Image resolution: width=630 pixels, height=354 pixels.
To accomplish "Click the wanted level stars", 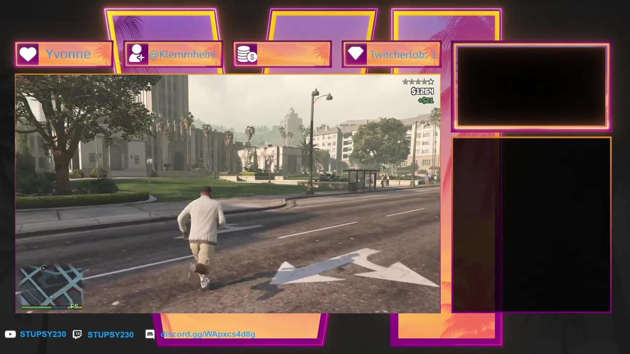I will pyautogui.click(x=418, y=82).
